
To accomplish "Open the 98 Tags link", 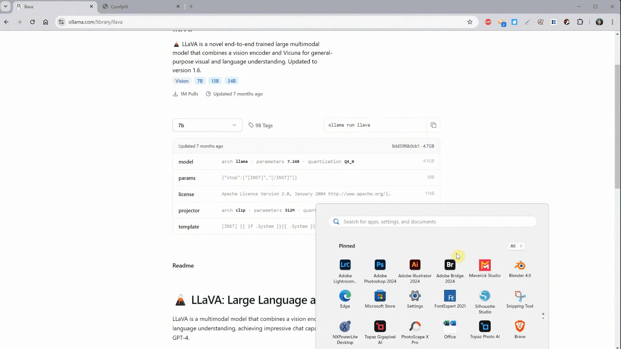I will tap(261, 125).
